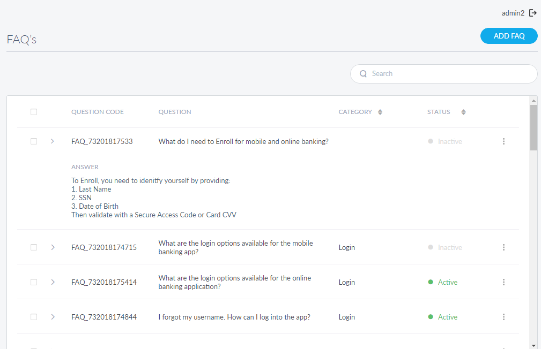The height and width of the screenshot is (349, 541).
Task: Sort the list by Status arrows
Action: click(463, 112)
